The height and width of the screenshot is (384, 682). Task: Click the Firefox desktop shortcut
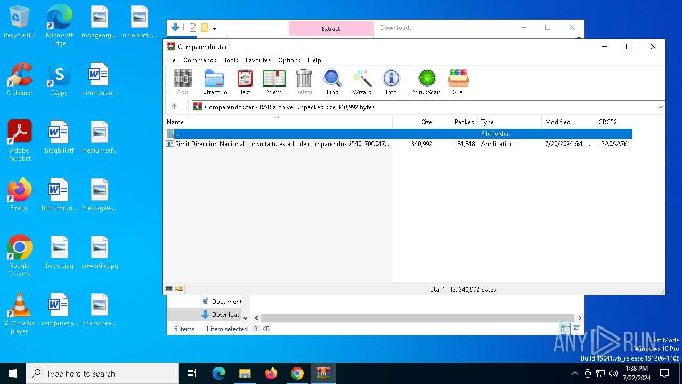(20, 195)
